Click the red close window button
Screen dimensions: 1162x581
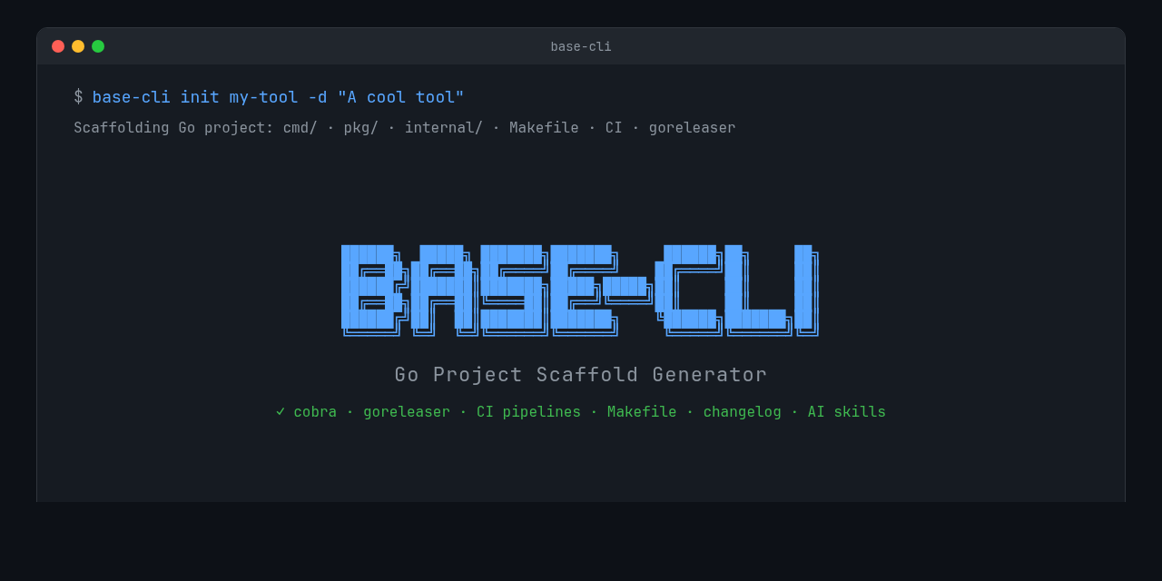pos(58,46)
